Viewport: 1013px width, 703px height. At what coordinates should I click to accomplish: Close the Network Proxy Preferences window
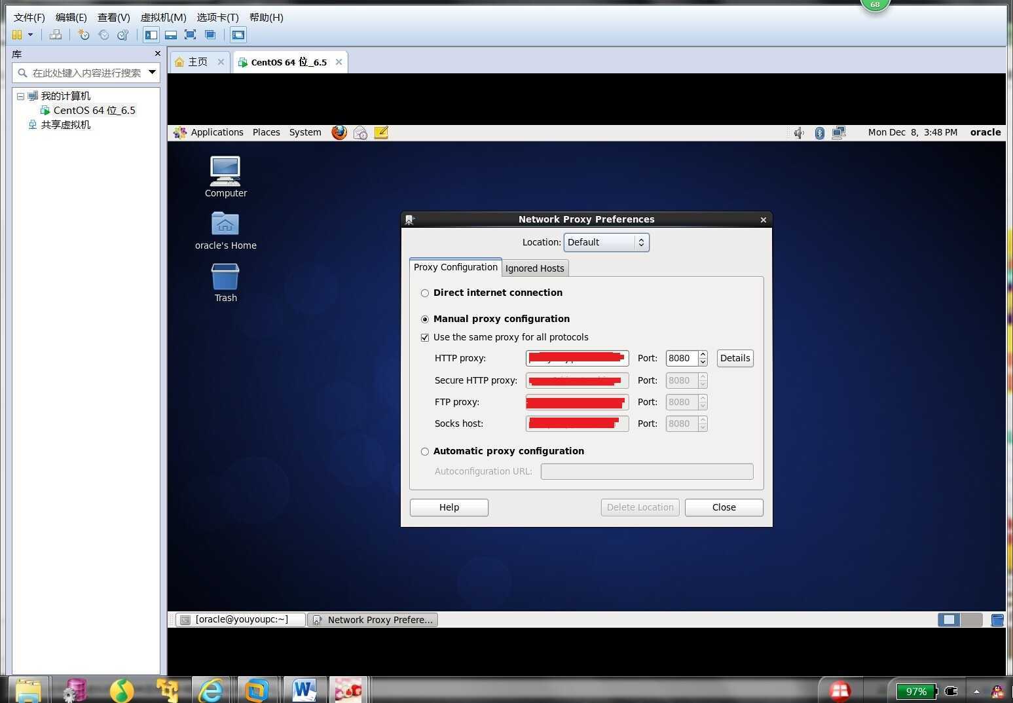(763, 220)
